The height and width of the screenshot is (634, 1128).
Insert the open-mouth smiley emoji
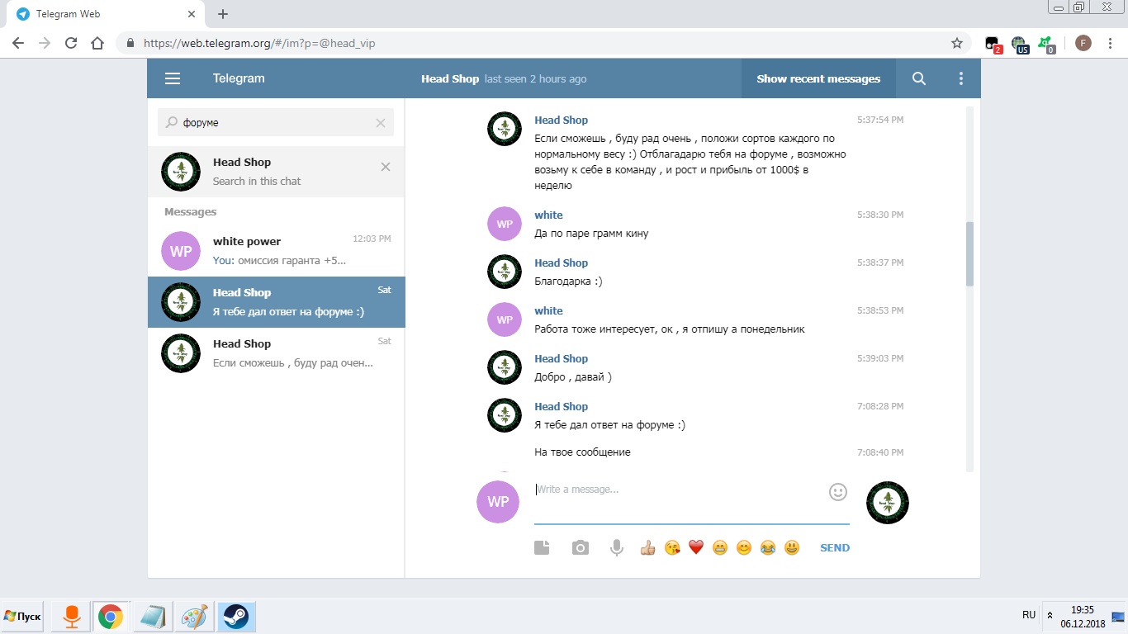pyautogui.click(x=792, y=547)
